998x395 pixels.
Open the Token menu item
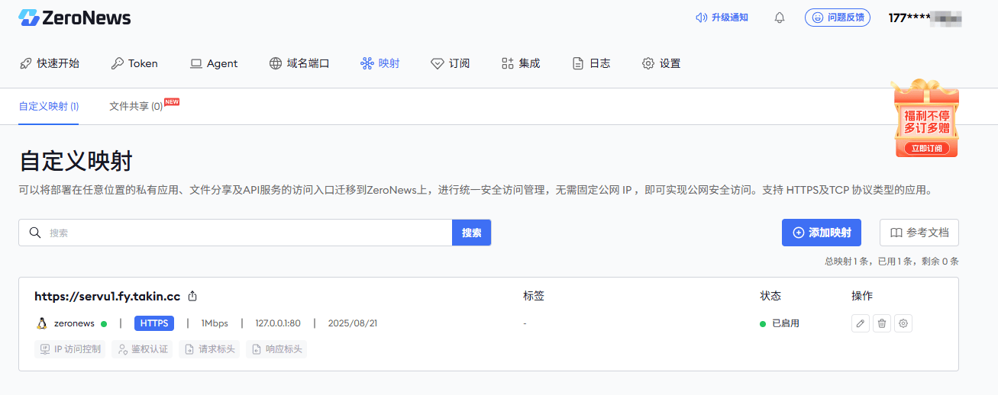coord(134,63)
